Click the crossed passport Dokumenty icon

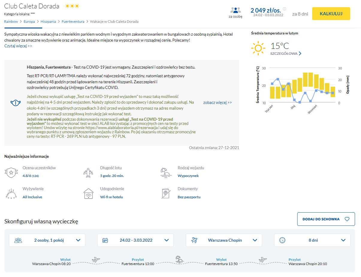click(x=166, y=193)
